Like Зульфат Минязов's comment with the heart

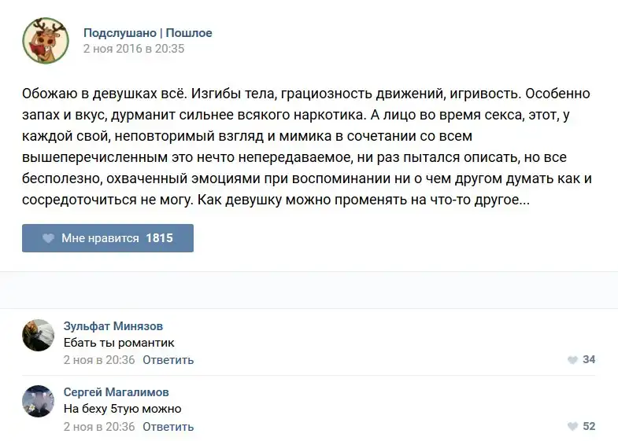tap(572, 360)
